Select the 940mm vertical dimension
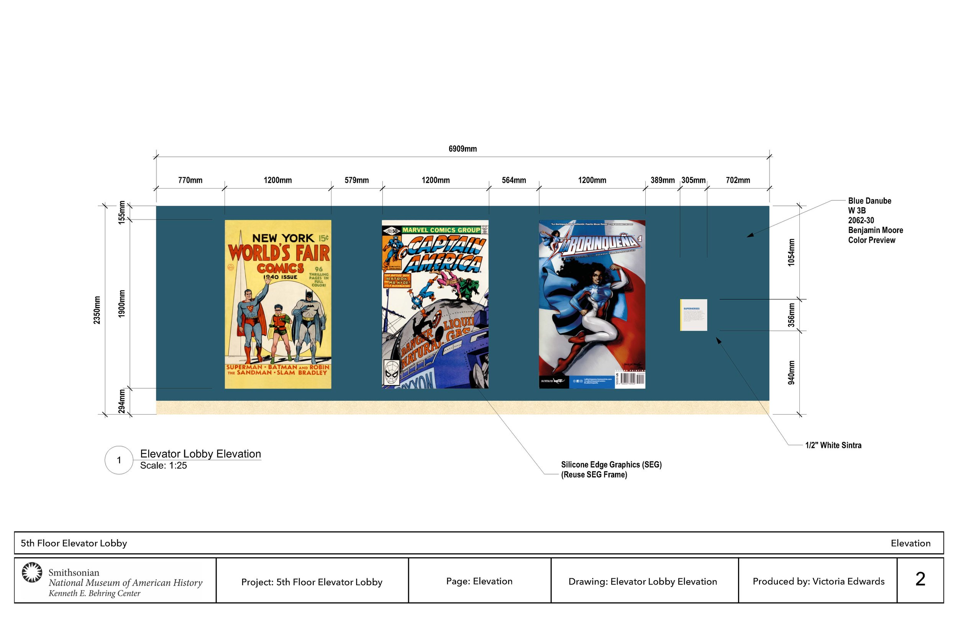 (791, 372)
